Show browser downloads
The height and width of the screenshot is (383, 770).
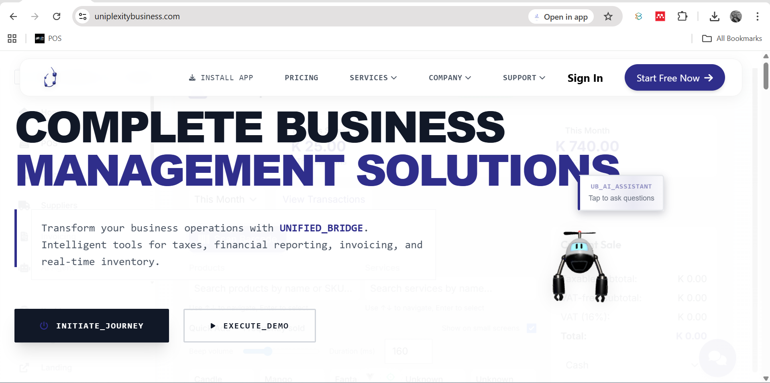(x=715, y=16)
